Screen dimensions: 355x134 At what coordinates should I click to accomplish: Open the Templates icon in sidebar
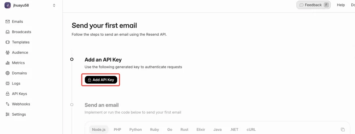tap(8, 42)
